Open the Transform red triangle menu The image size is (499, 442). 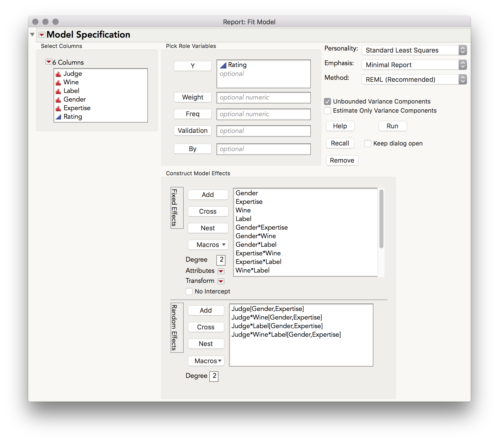tap(221, 281)
